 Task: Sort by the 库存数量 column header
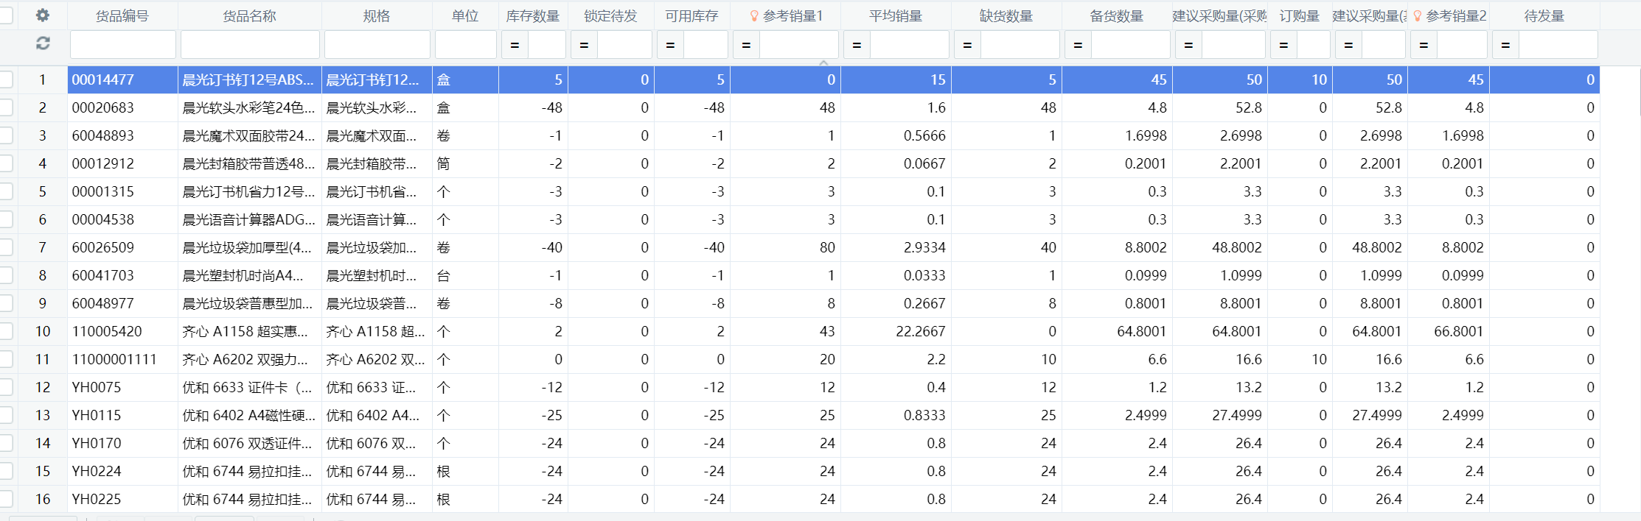coord(532,16)
